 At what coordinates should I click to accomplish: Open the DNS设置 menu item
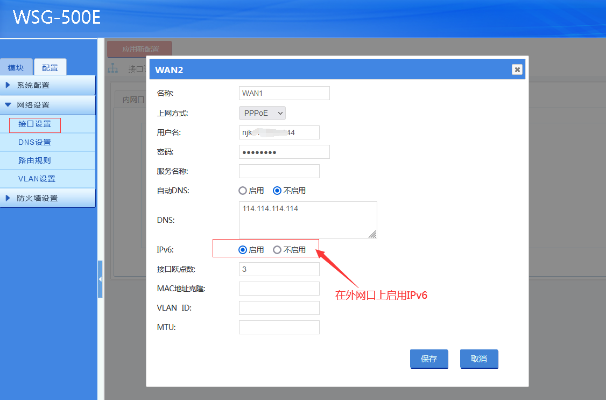click(x=34, y=142)
